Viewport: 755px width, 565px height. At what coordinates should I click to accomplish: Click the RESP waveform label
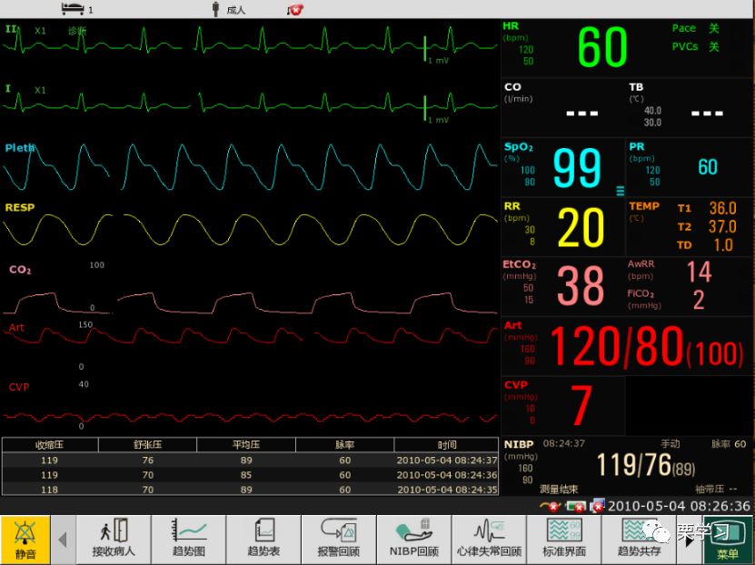20,207
